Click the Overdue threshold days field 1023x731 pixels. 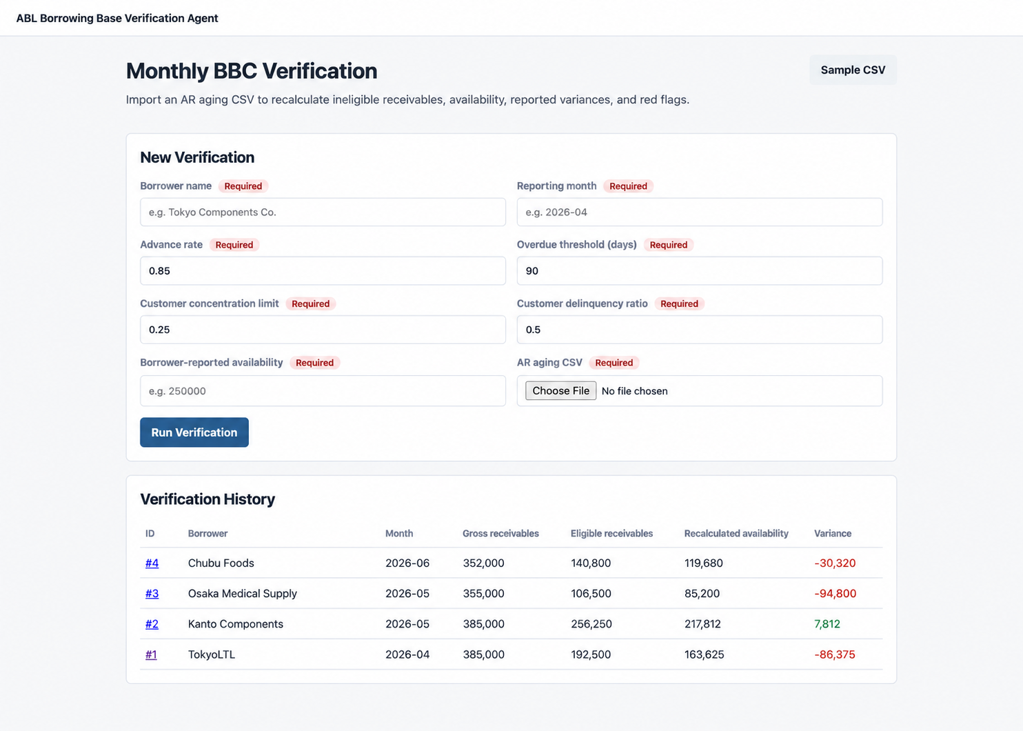pyautogui.click(x=700, y=271)
